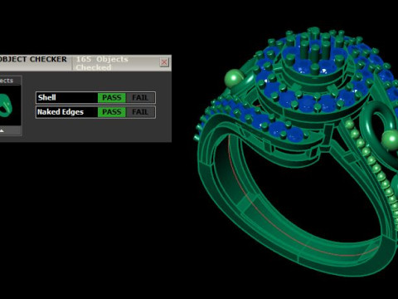This screenshot has width=398, height=299.
Task: Click the "Naked Edges" check label
Action: [61, 112]
